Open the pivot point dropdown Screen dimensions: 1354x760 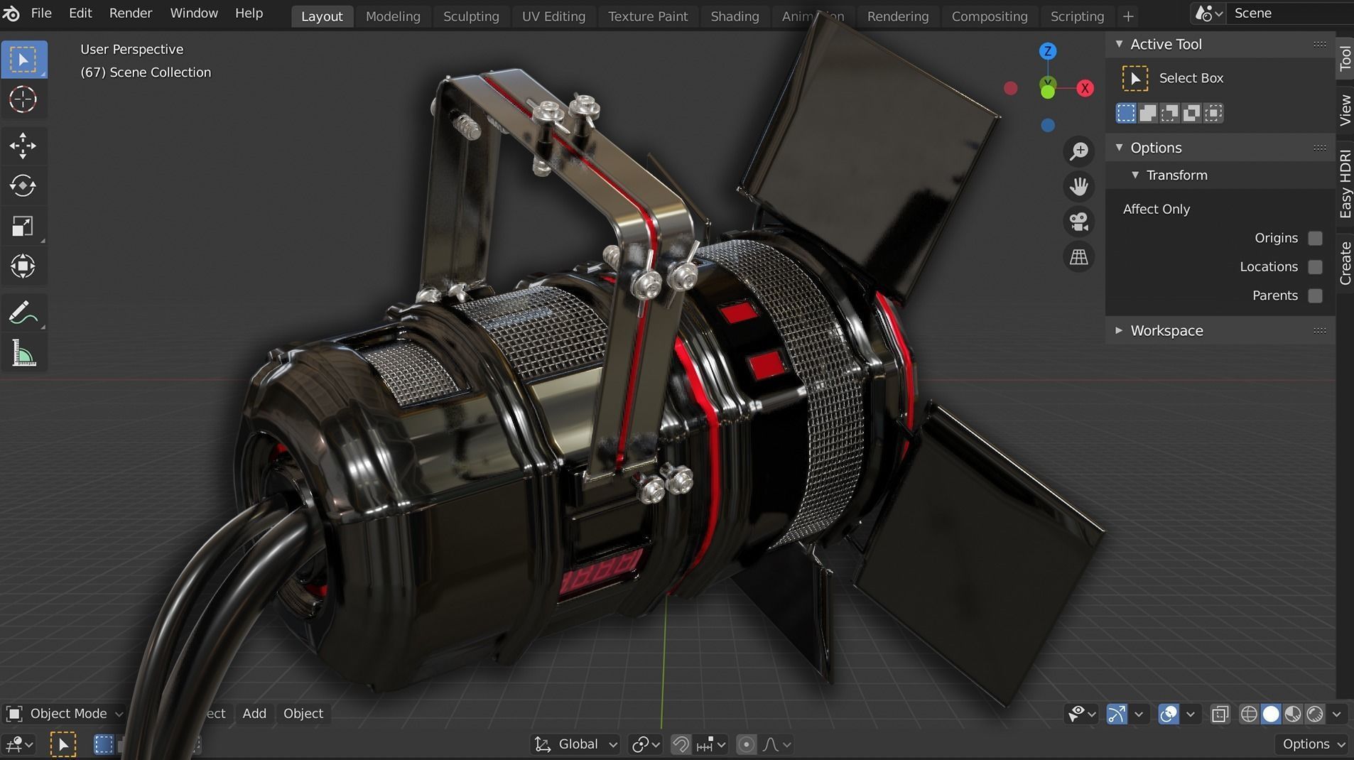click(x=646, y=744)
